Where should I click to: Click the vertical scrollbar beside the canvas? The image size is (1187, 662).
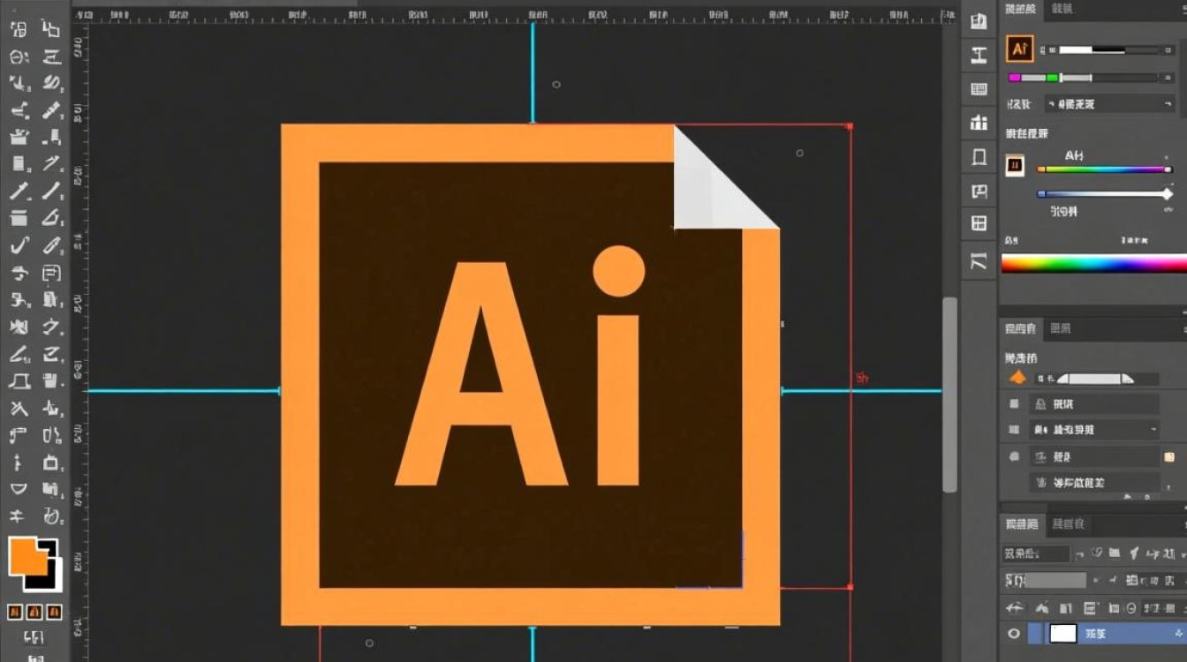point(949,393)
